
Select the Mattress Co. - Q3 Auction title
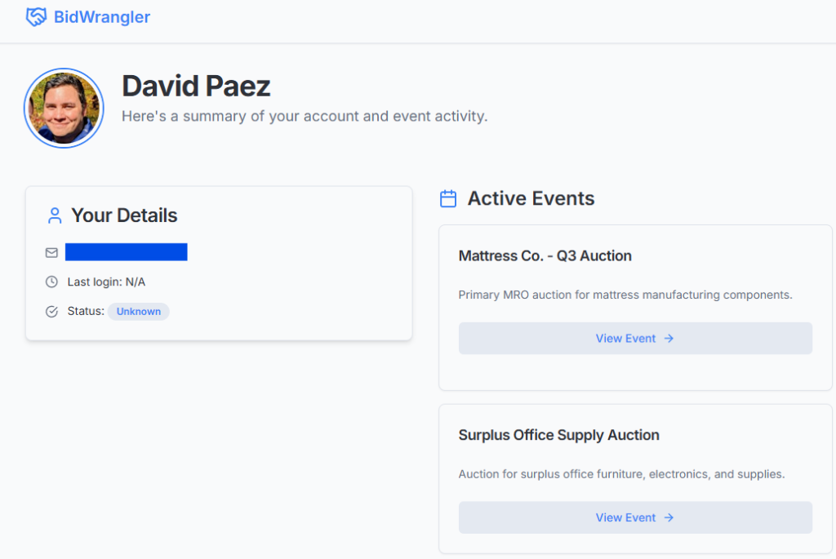(545, 255)
